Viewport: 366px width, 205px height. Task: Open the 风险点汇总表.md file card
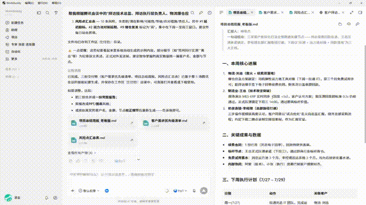102,140
